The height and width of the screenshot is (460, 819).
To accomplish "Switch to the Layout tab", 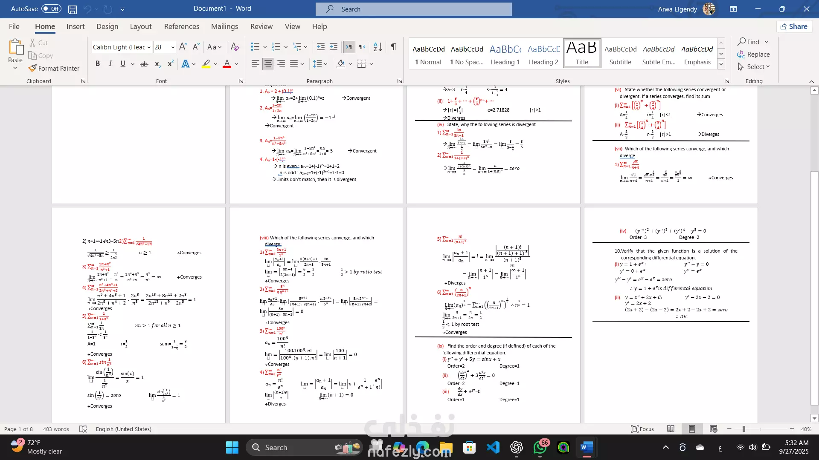I will pyautogui.click(x=140, y=26).
